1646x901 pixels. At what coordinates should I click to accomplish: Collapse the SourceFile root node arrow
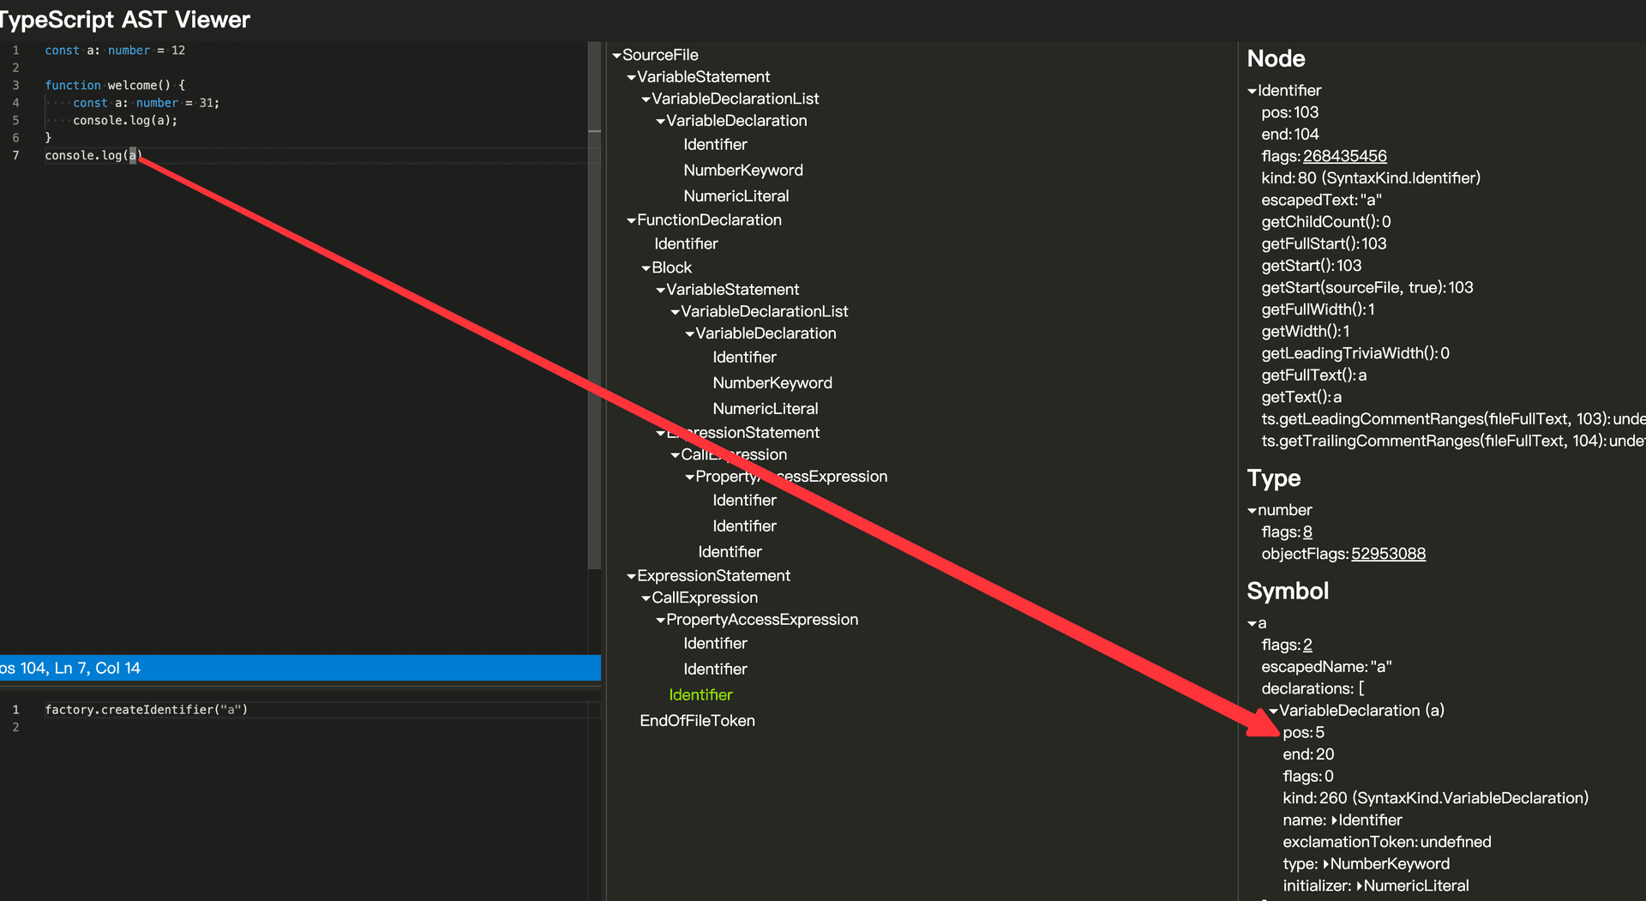[616, 56]
